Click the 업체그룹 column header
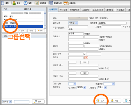 [x=28, y=9]
